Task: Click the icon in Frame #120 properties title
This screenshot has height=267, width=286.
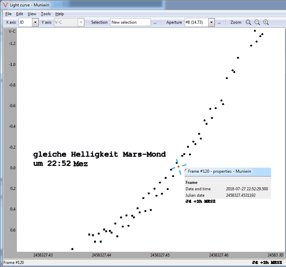Action: [x=186, y=172]
